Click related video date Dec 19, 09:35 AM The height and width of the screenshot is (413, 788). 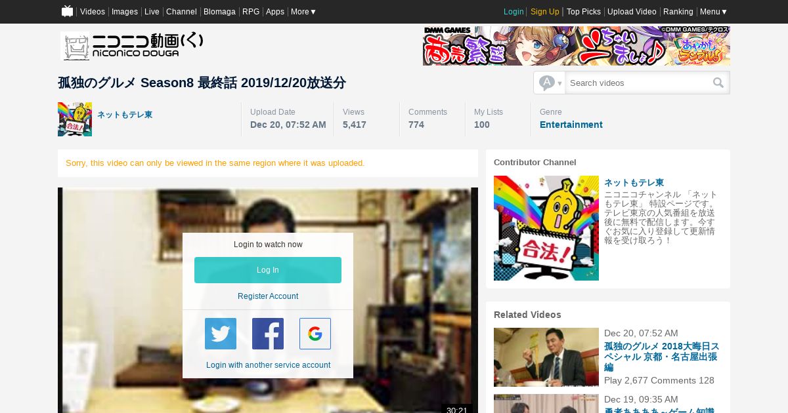641,399
